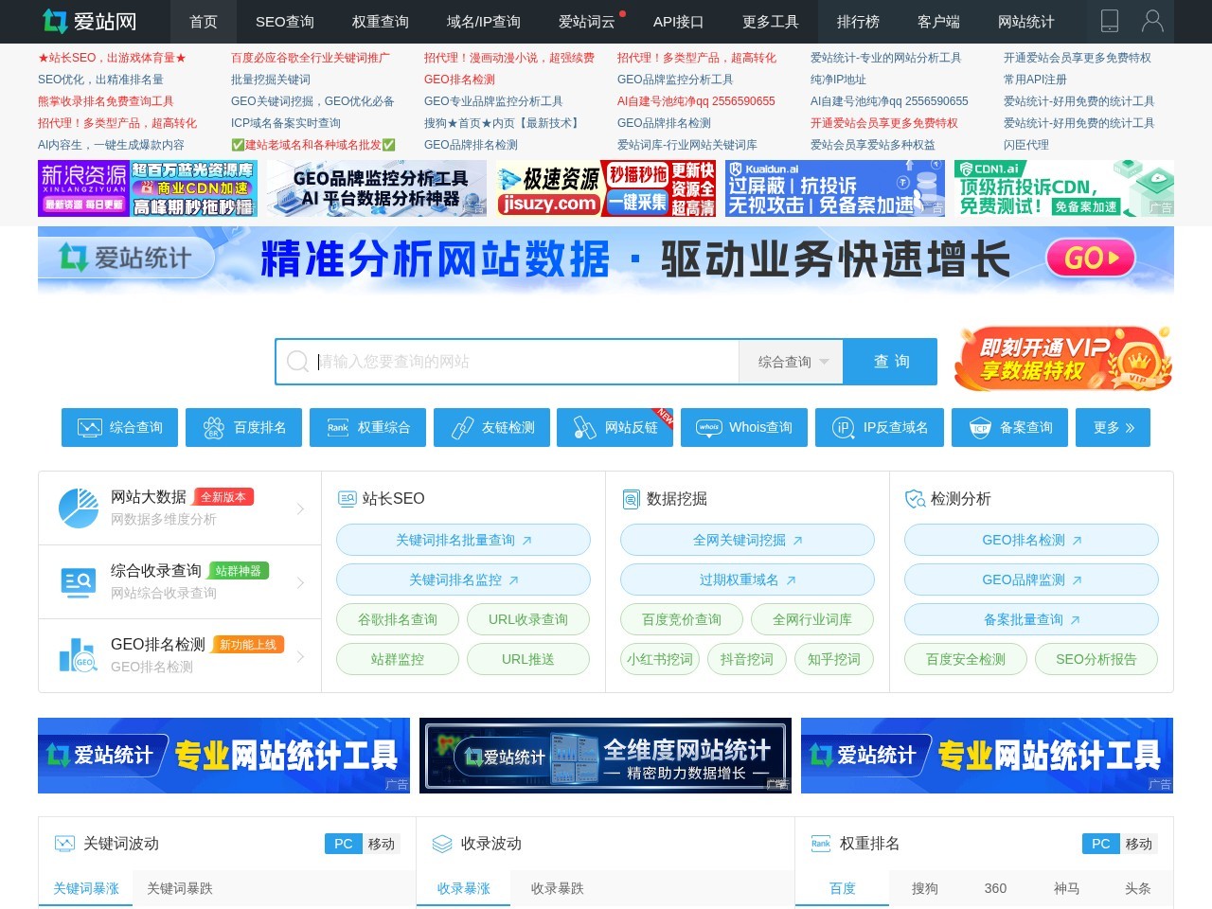Select the 关键词暴跌 tab
Viewport: 1212px width, 909px height.
pyautogui.click(x=180, y=888)
